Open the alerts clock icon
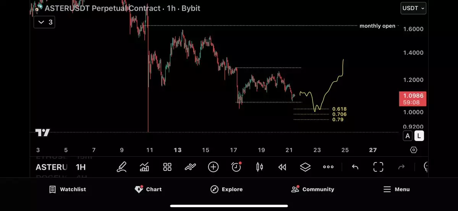The width and height of the screenshot is (458, 211). pos(236,167)
